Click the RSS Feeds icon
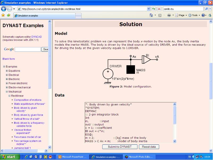Image resolution: width=213 pixels, height=160 pixels. tap(160, 15)
